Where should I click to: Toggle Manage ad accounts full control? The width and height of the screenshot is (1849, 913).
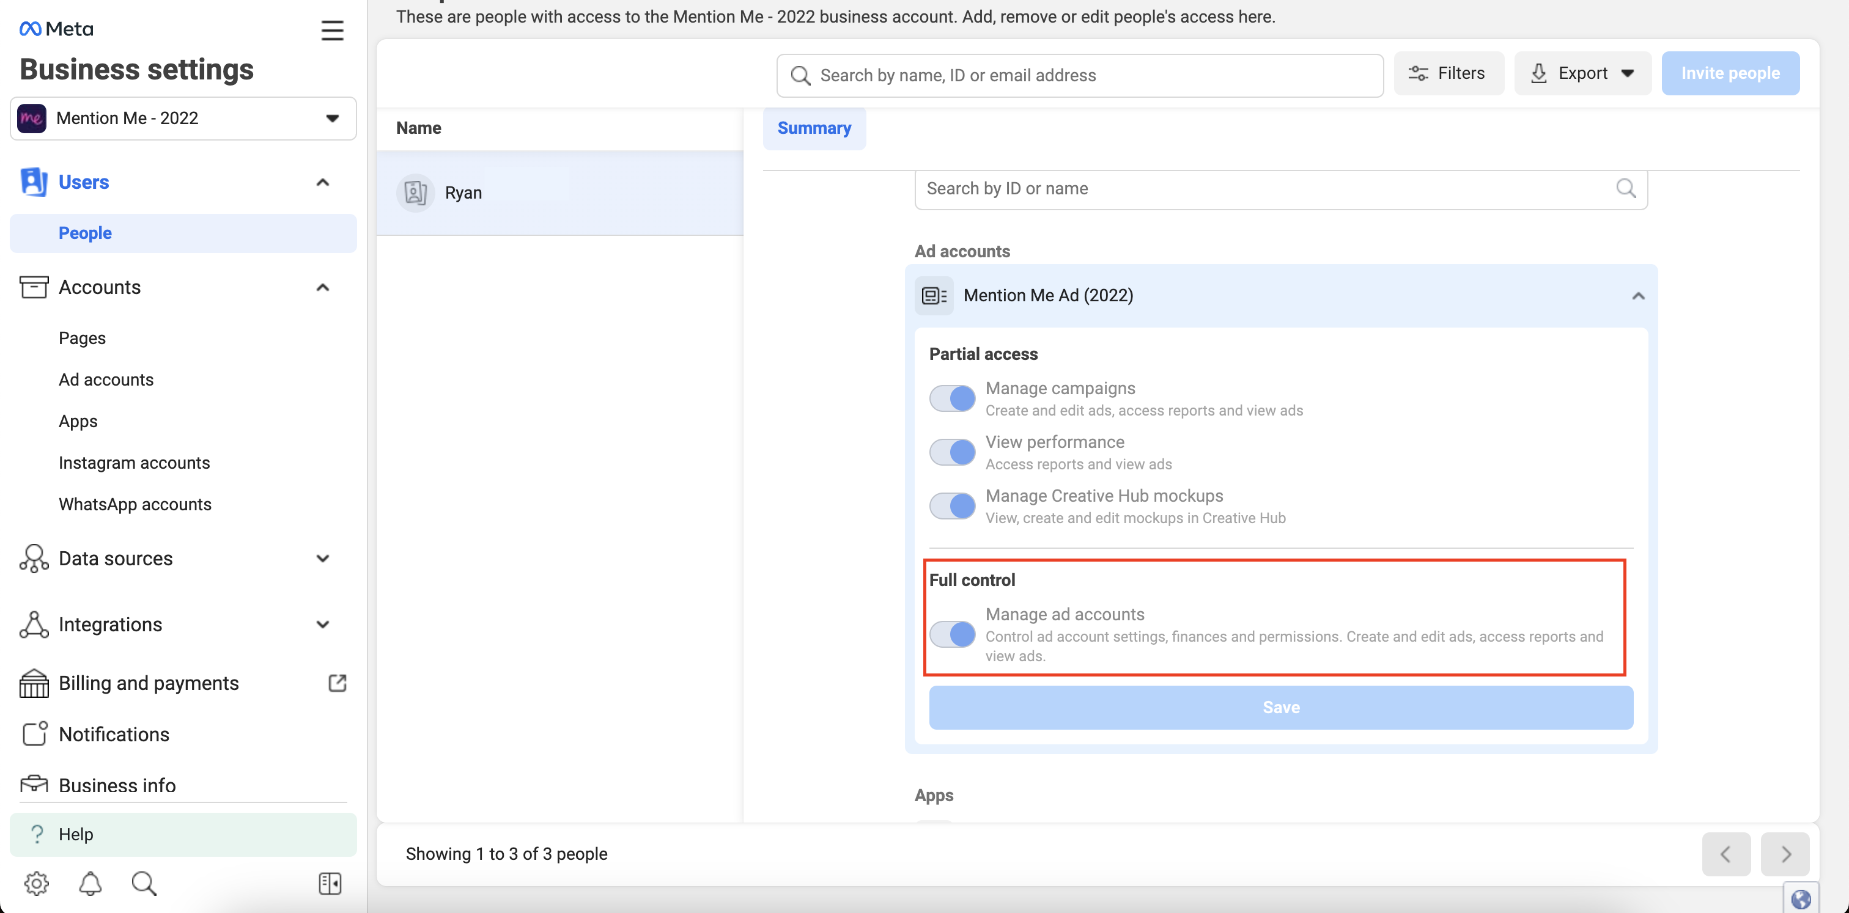tap(952, 635)
